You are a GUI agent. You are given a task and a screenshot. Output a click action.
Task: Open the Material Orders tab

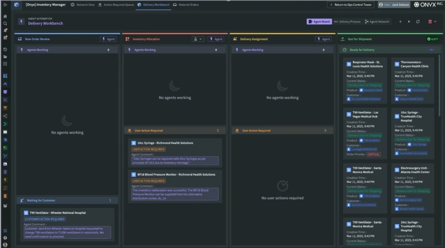pos(186,5)
